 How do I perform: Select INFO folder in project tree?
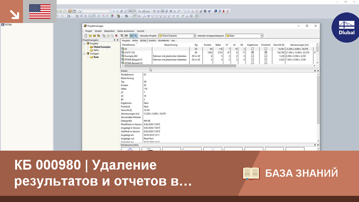pos(96,50)
